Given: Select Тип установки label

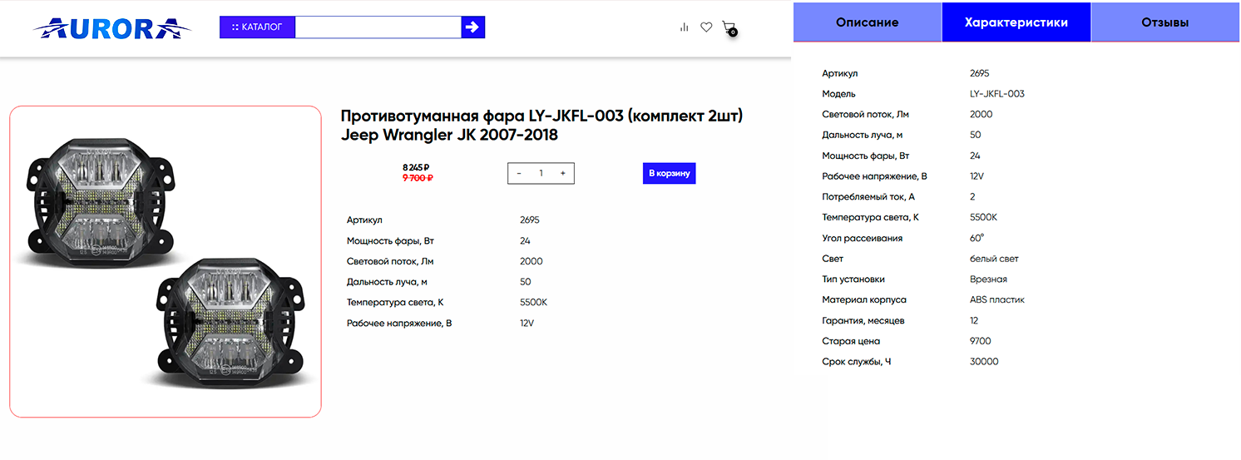Looking at the screenshot, I should click(853, 279).
